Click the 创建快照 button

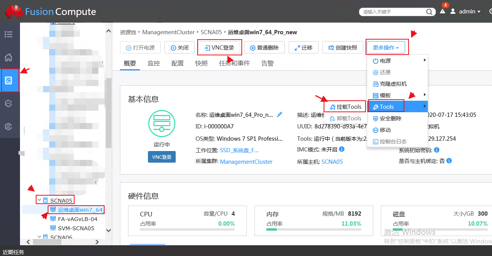click(342, 48)
